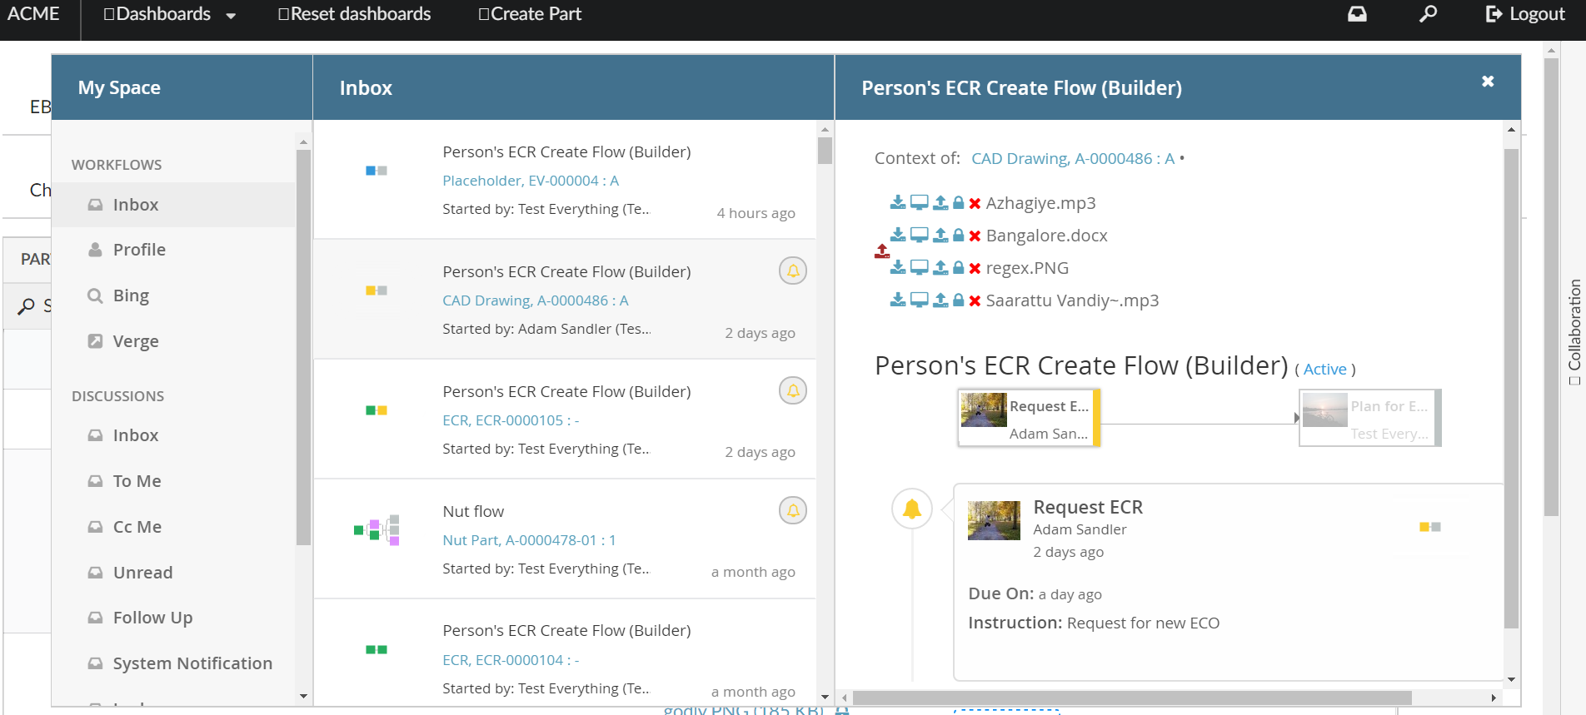Click the upload icon next to Azhagiye.mp3
This screenshot has height=715, width=1586.
940,203
